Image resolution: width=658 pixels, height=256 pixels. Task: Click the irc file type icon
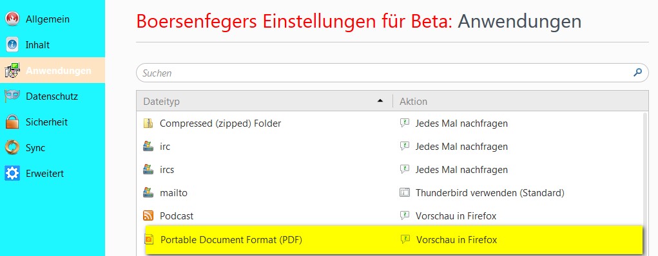click(148, 146)
